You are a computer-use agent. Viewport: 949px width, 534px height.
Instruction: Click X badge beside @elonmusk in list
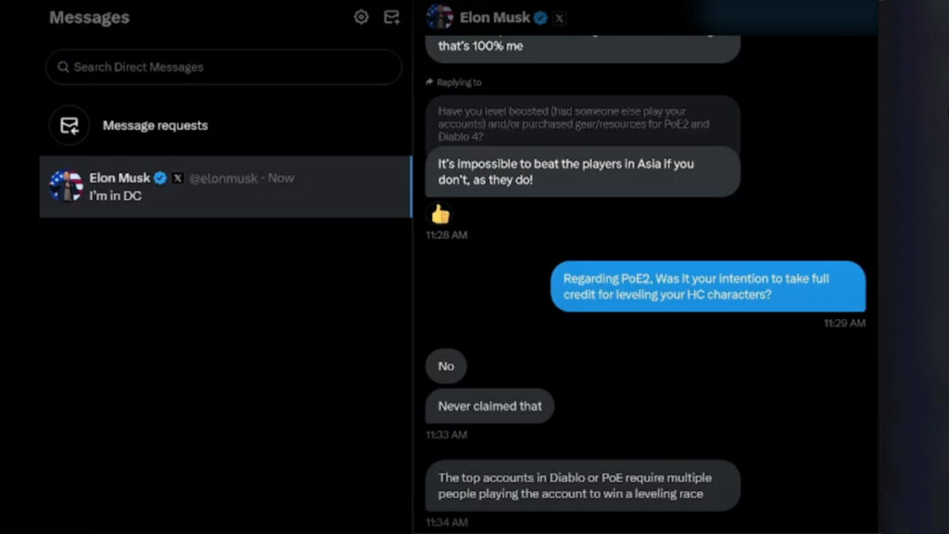pyautogui.click(x=177, y=178)
